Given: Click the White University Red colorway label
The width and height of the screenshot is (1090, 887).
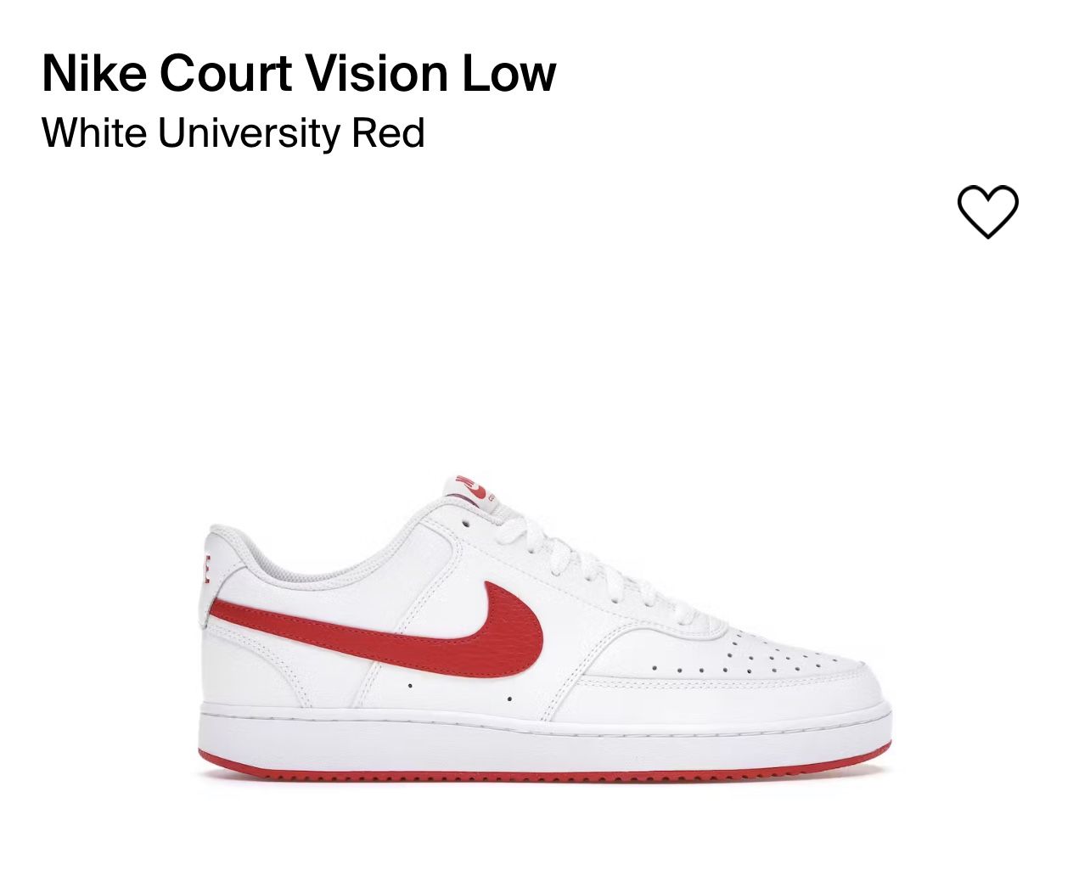Looking at the screenshot, I should pyautogui.click(x=233, y=133).
